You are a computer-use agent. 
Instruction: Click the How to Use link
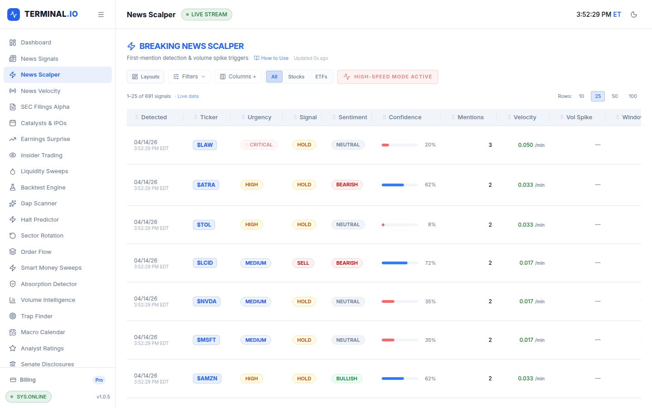click(x=271, y=58)
